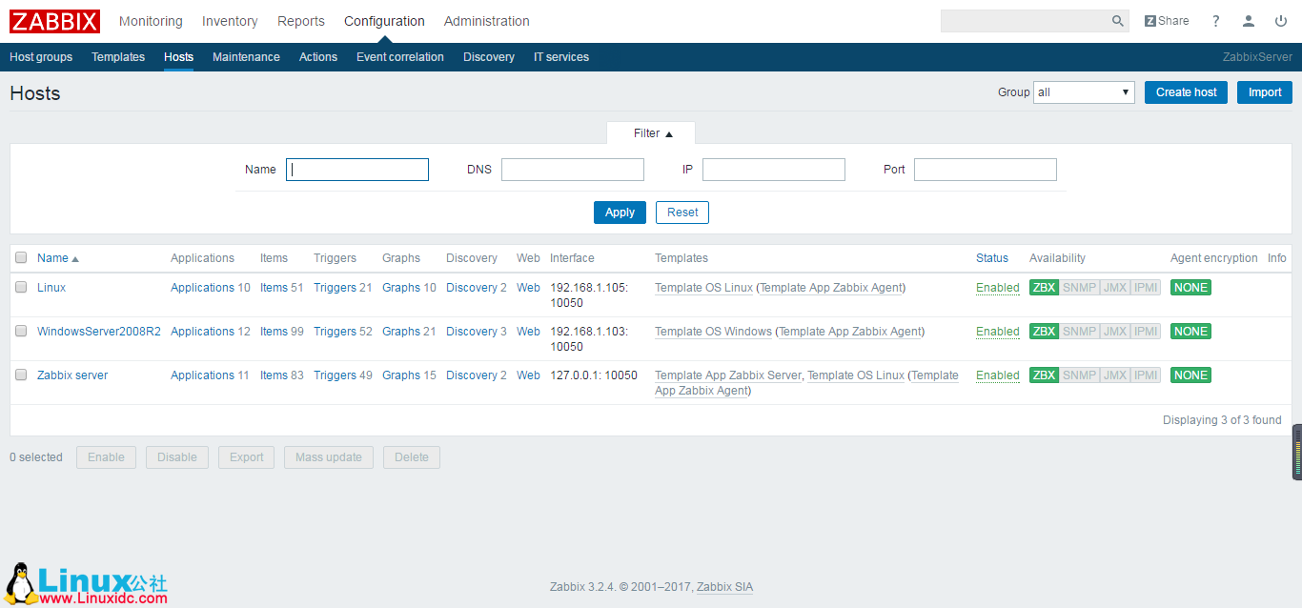Image resolution: width=1302 pixels, height=608 pixels.
Task: Open the Share panel
Action: [x=1166, y=20]
